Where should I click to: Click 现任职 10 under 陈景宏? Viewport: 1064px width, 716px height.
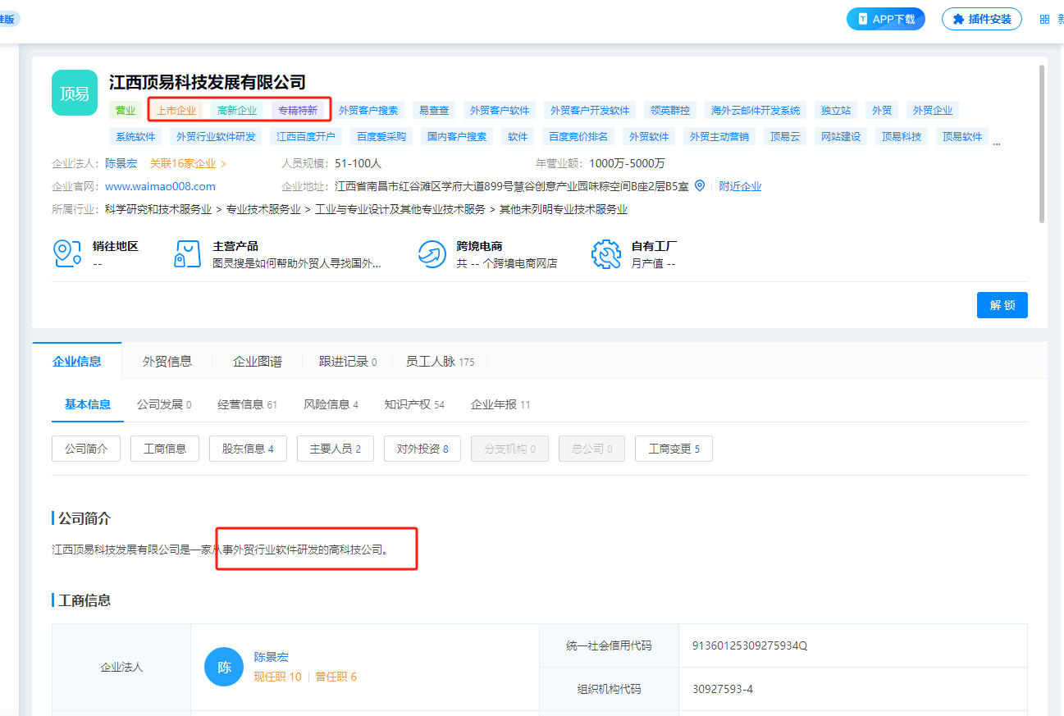click(277, 677)
